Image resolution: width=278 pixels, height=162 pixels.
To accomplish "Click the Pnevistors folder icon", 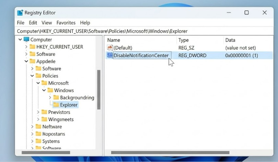I will [x=44, y=112].
